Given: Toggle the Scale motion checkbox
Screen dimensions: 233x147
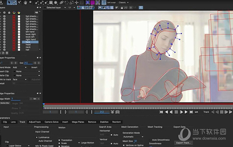Looking at the screenshot, I should (59, 143).
